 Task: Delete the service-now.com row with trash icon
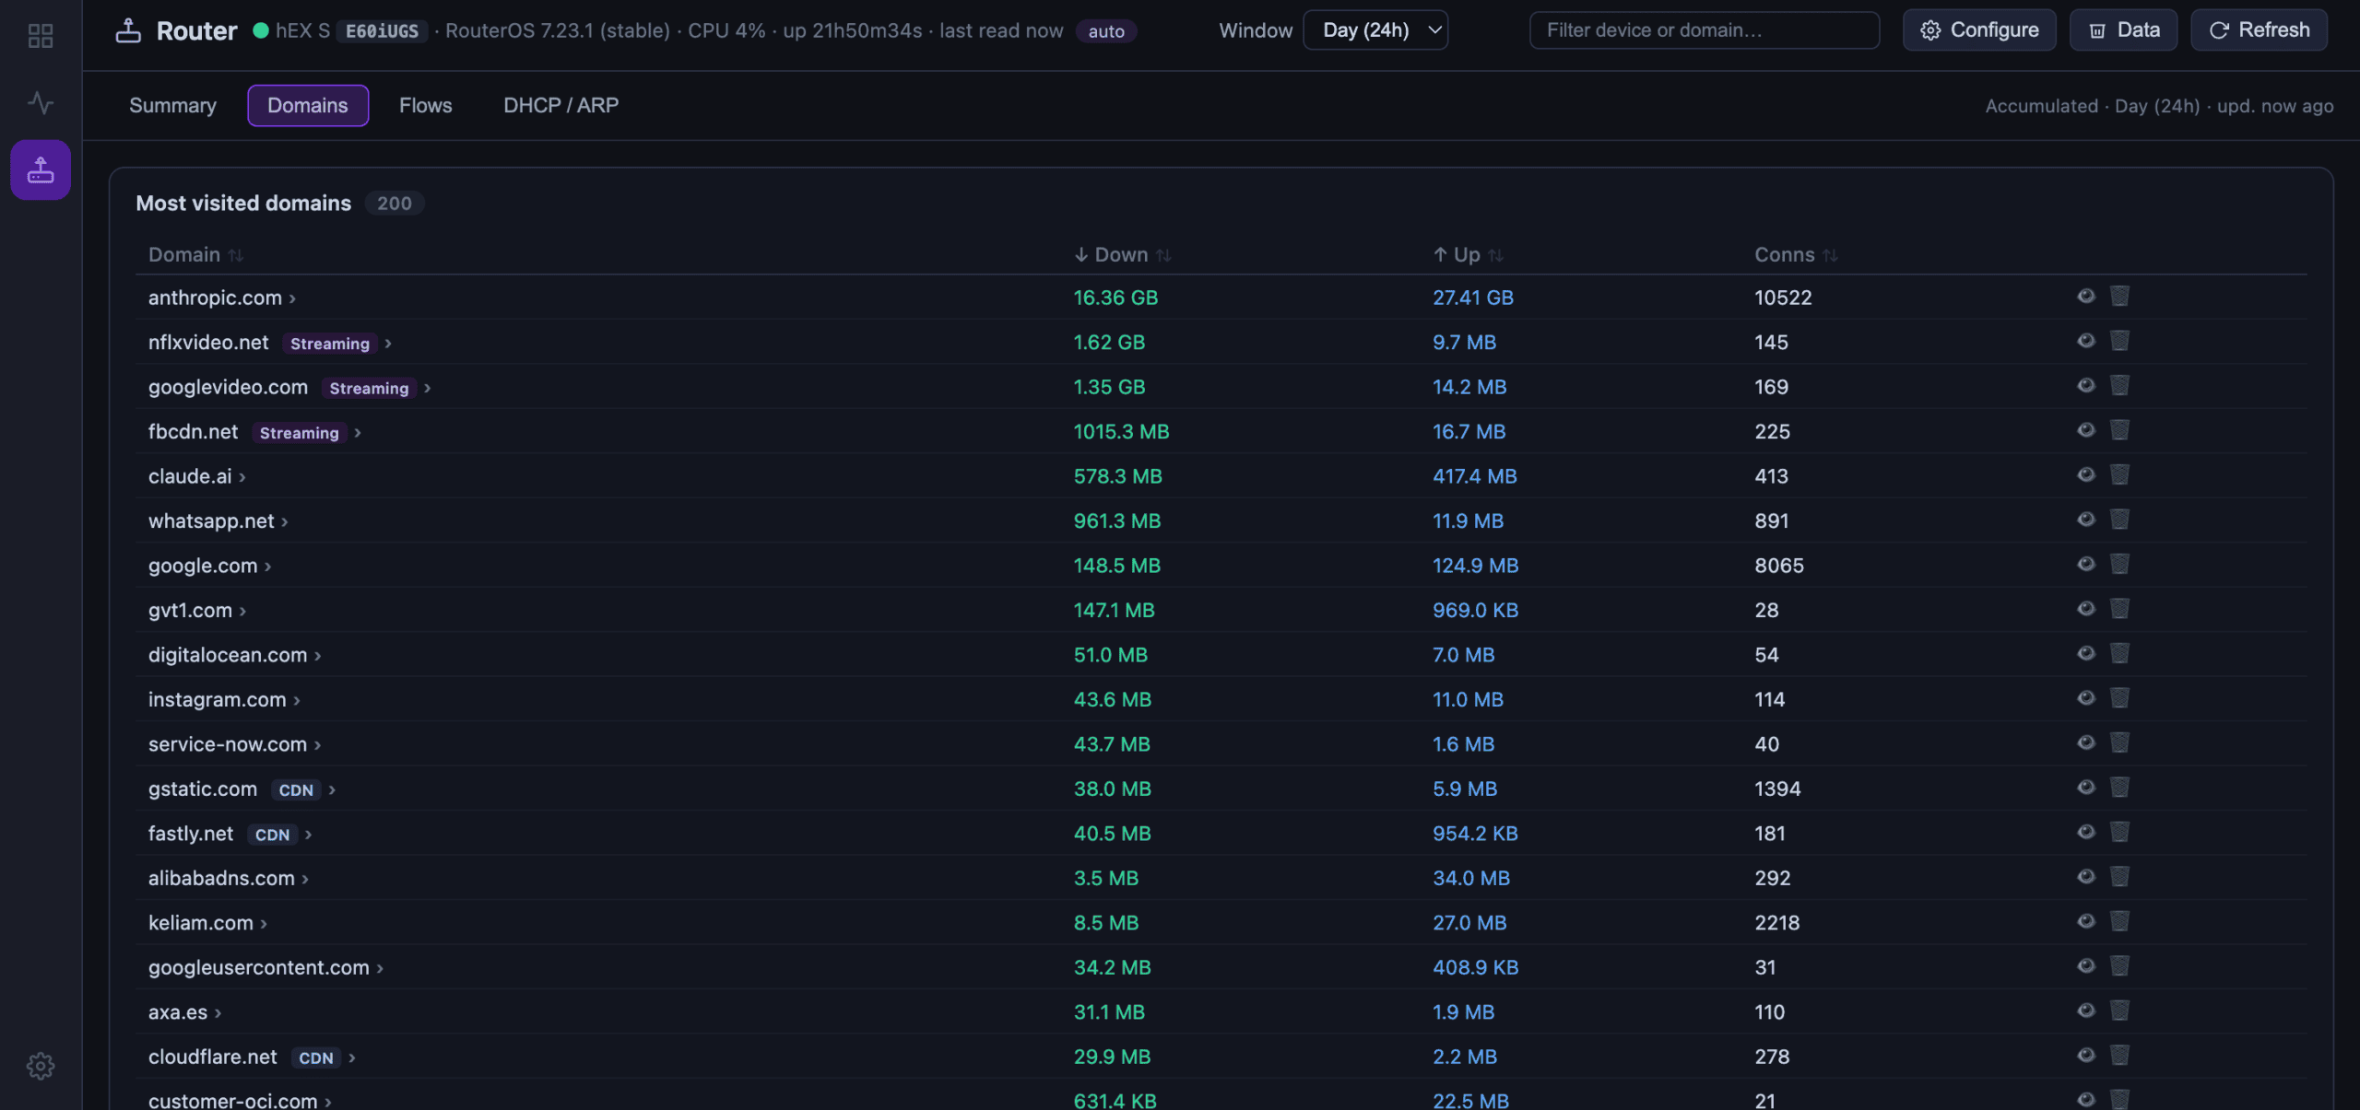coord(2119,742)
